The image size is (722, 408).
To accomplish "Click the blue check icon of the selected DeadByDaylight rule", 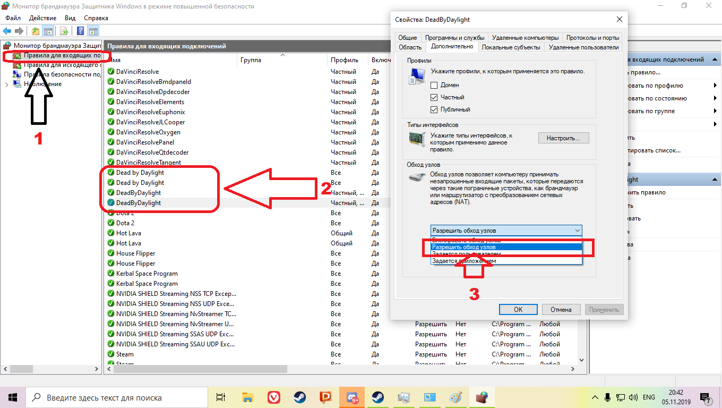I will click(111, 203).
